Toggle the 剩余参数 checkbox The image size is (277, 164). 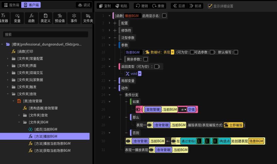[146, 59]
